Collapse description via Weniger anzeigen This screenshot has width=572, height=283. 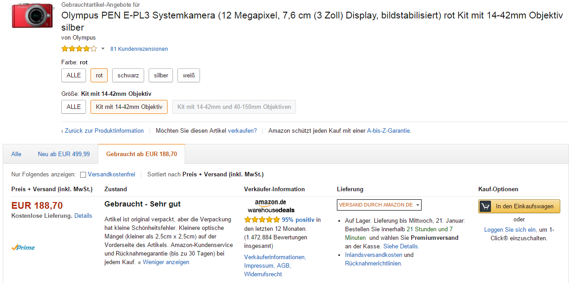(166, 262)
